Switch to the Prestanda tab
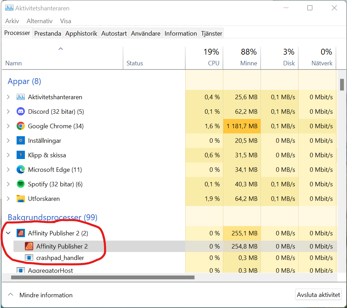The height and width of the screenshot is (308, 347). pos(48,34)
